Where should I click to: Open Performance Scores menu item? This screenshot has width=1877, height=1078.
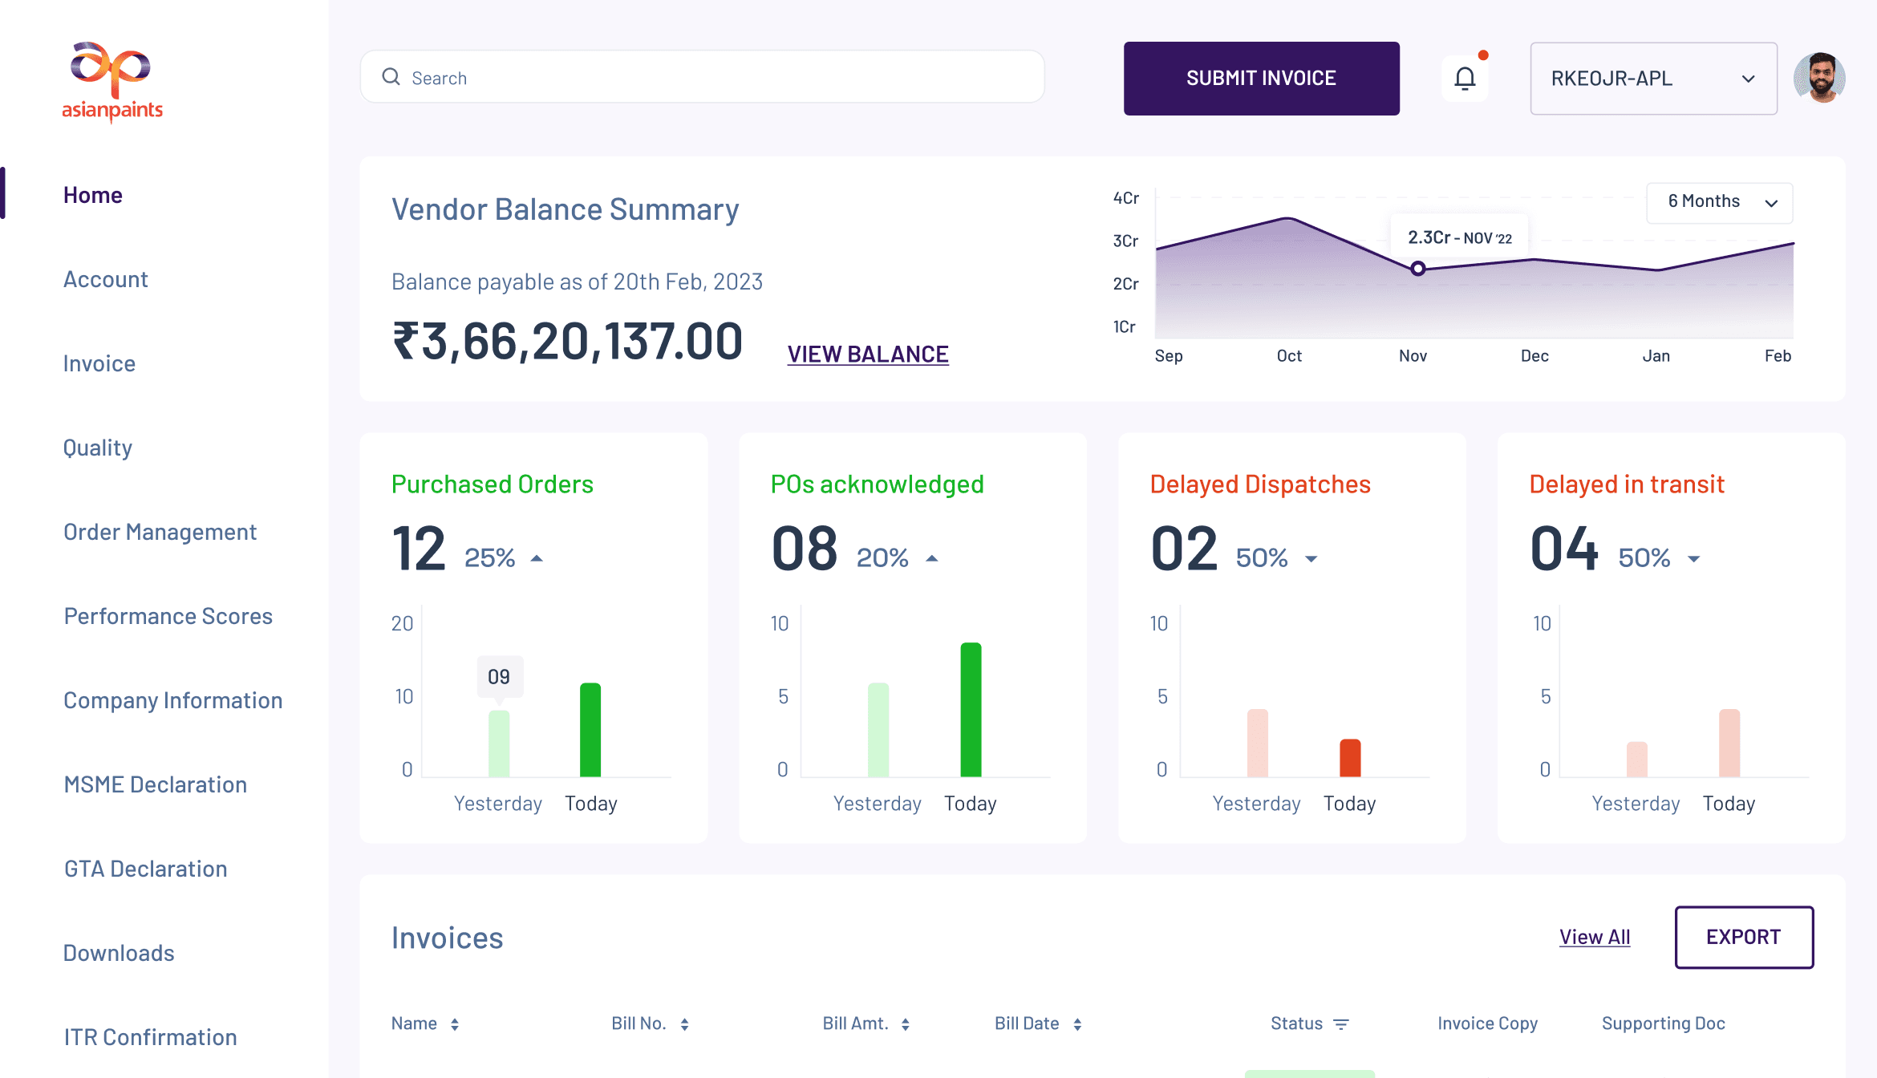click(168, 616)
